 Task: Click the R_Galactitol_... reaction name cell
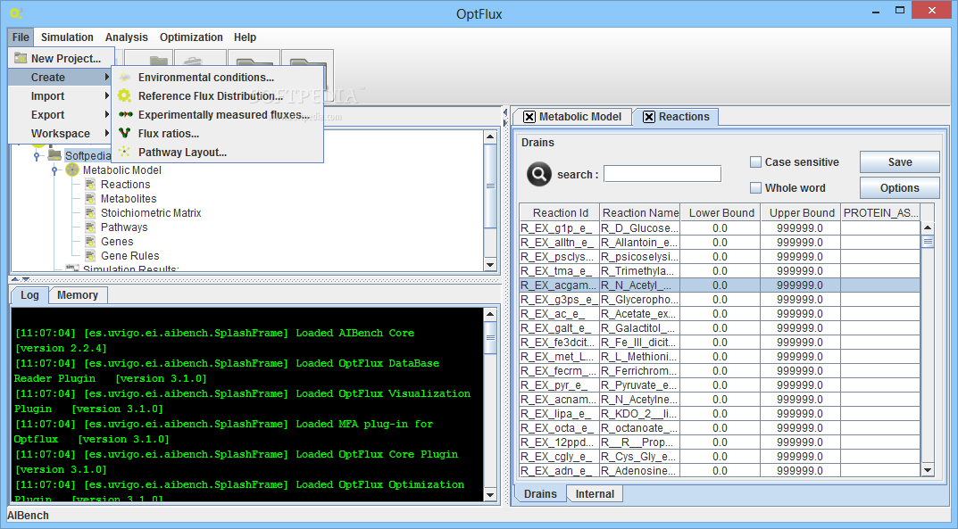pyautogui.click(x=639, y=327)
